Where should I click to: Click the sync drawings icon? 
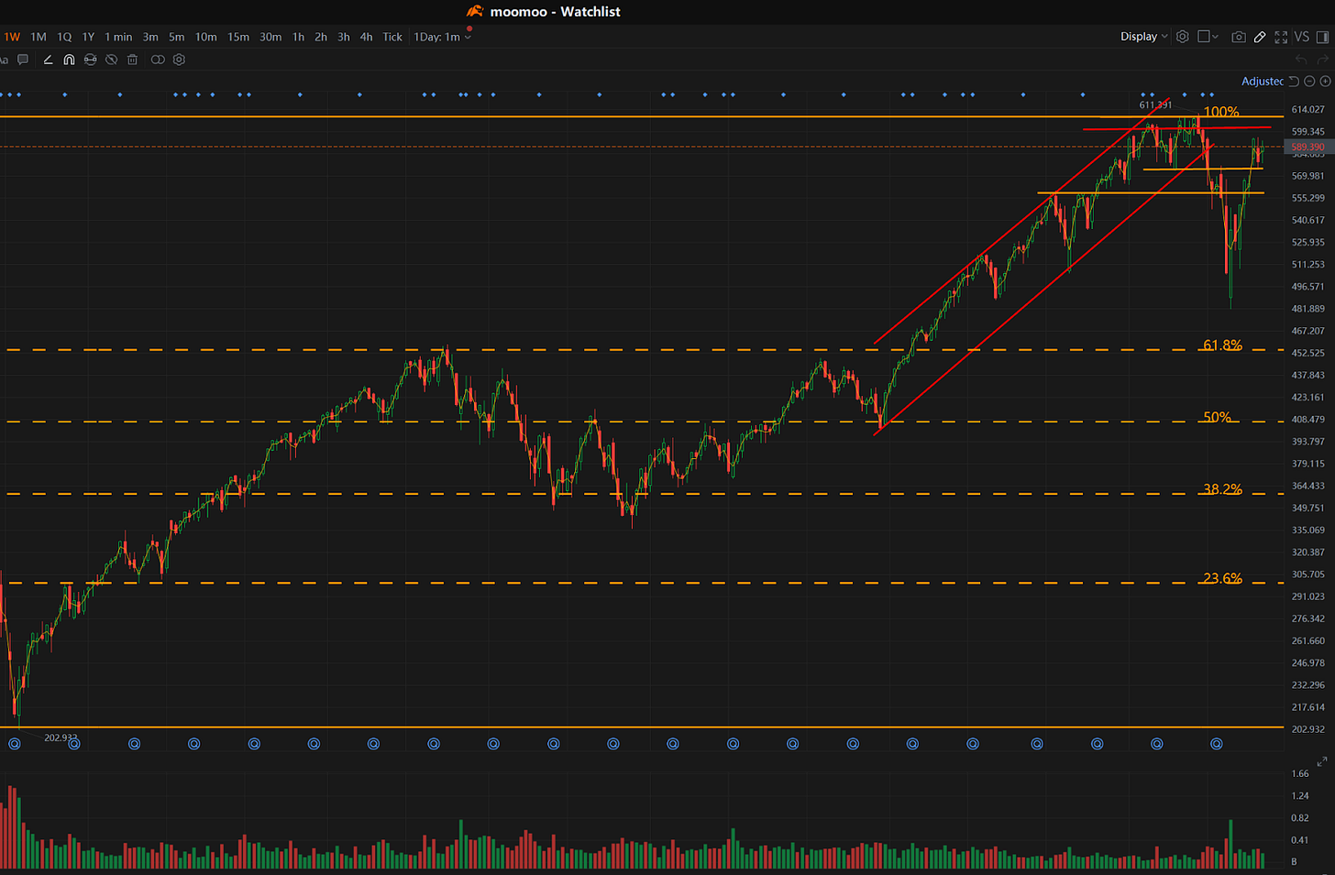[90, 60]
